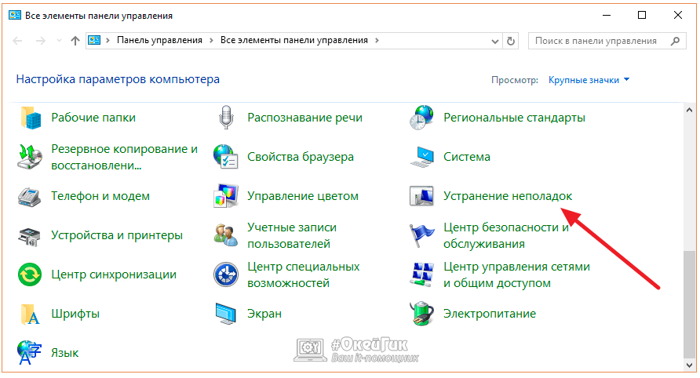This screenshot has height=378, width=700.
Task: Open the Рабочие папки folder icon
Action: [30, 118]
